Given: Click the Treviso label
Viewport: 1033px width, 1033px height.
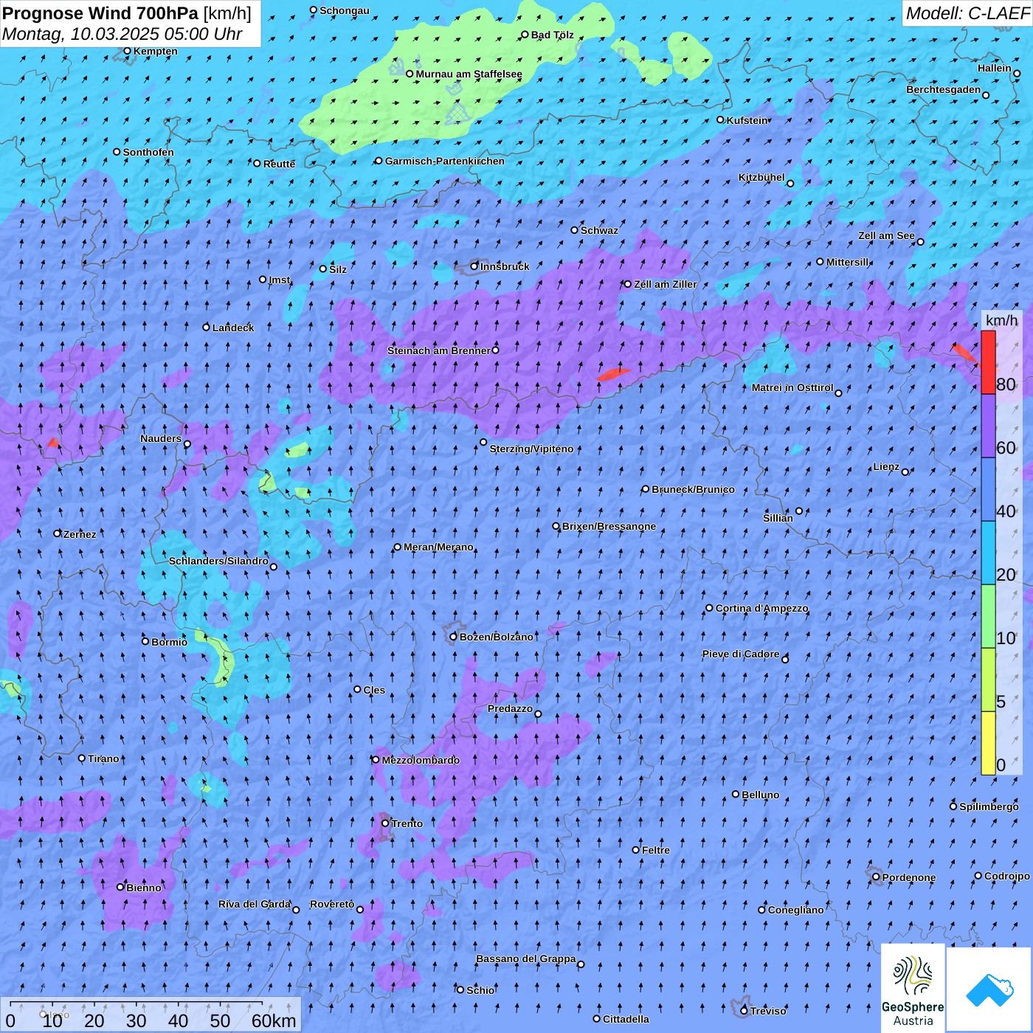Looking at the screenshot, I should tap(768, 1011).
